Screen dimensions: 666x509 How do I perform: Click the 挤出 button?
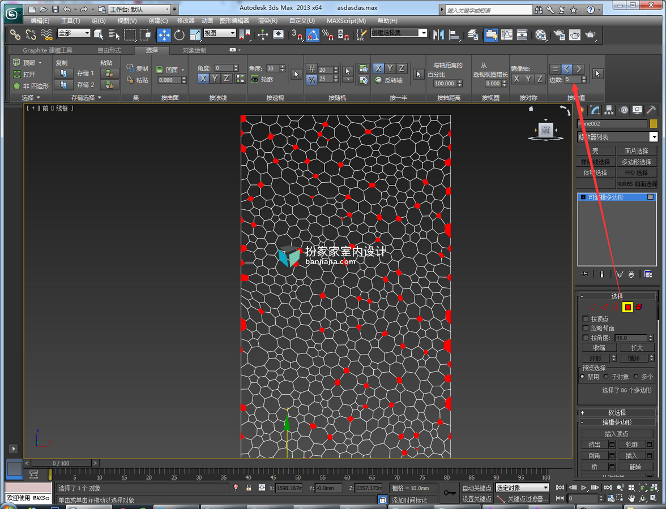594,444
